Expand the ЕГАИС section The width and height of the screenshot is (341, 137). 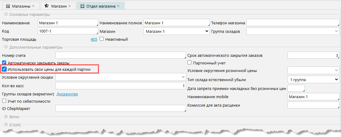6,125
